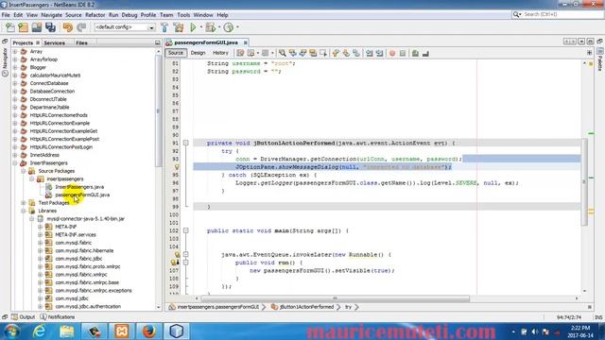Collapse the jButton1ActionPerformed method fold on line 91

point(185,143)
